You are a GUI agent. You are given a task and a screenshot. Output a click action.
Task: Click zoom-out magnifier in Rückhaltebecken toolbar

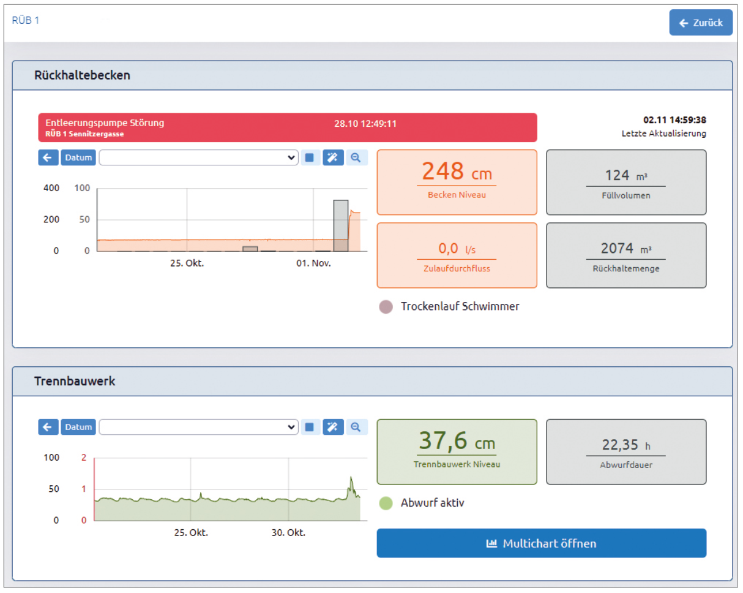356,157
